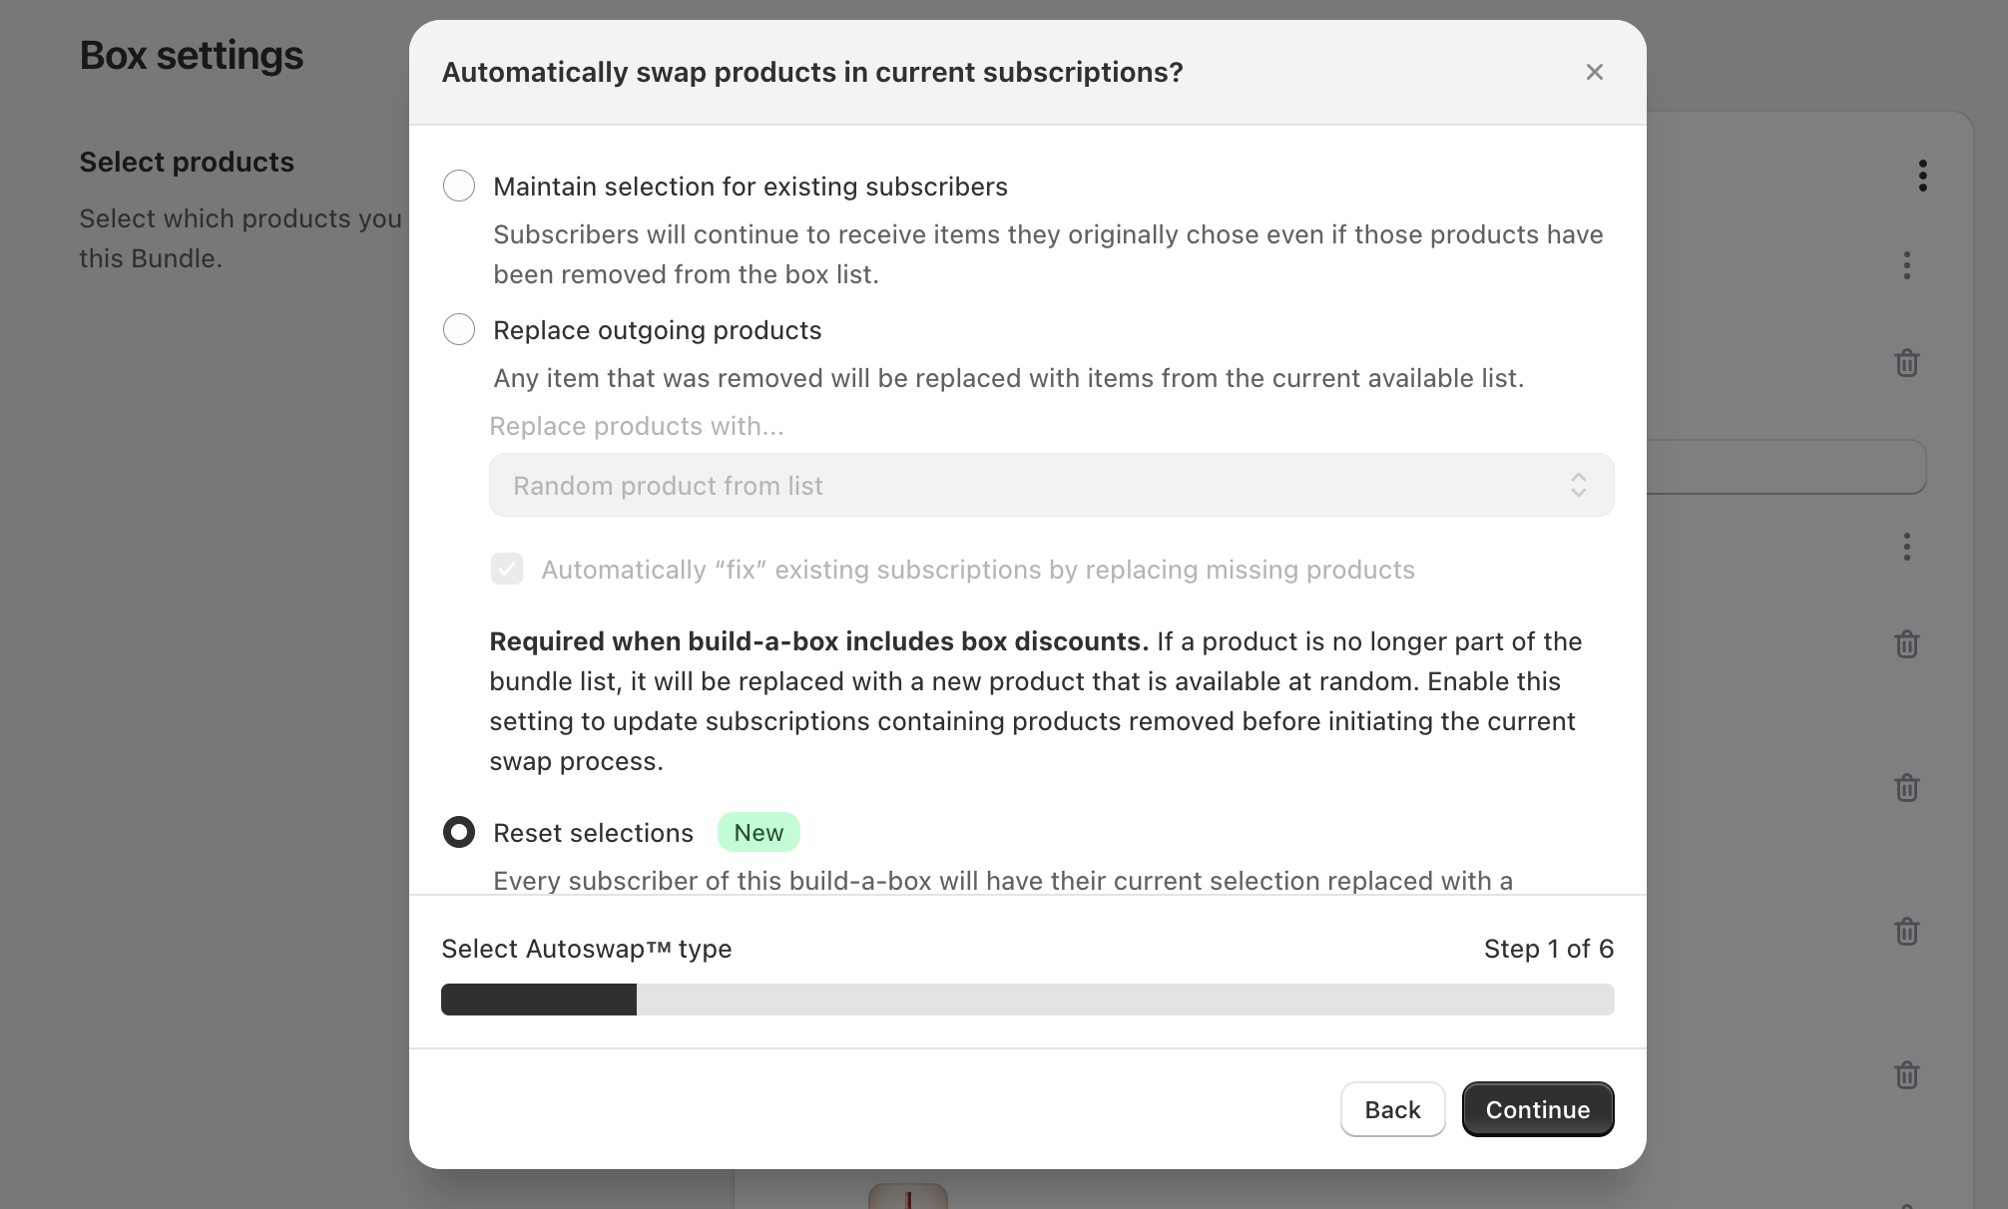The height and width of the screenshot is (1209, 2008).
Task: Click the New badge beside Reset selections
Action: [758, 832]
